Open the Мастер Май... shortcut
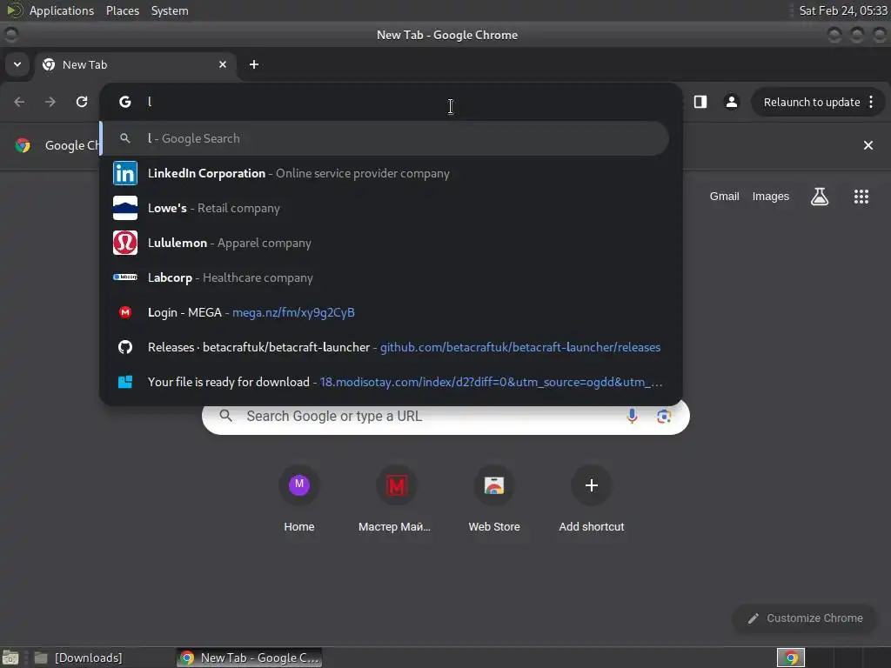The height and width of the screenshot is (668, 891). [x=396, y=498]
